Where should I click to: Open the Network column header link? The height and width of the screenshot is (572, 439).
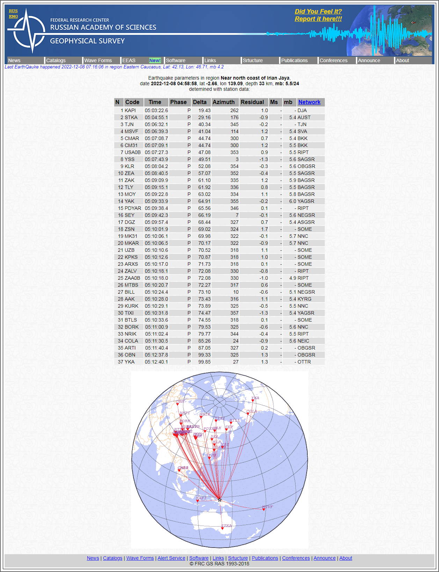pyautogui.click(x=309, y=102)
